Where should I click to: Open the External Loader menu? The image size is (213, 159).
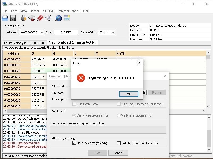68,11
